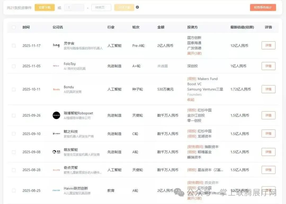The width and height of the screenshot is (286, 204).
Task: Collapse investors with 收起 in the Bondu row
Action: click(191, 100)
